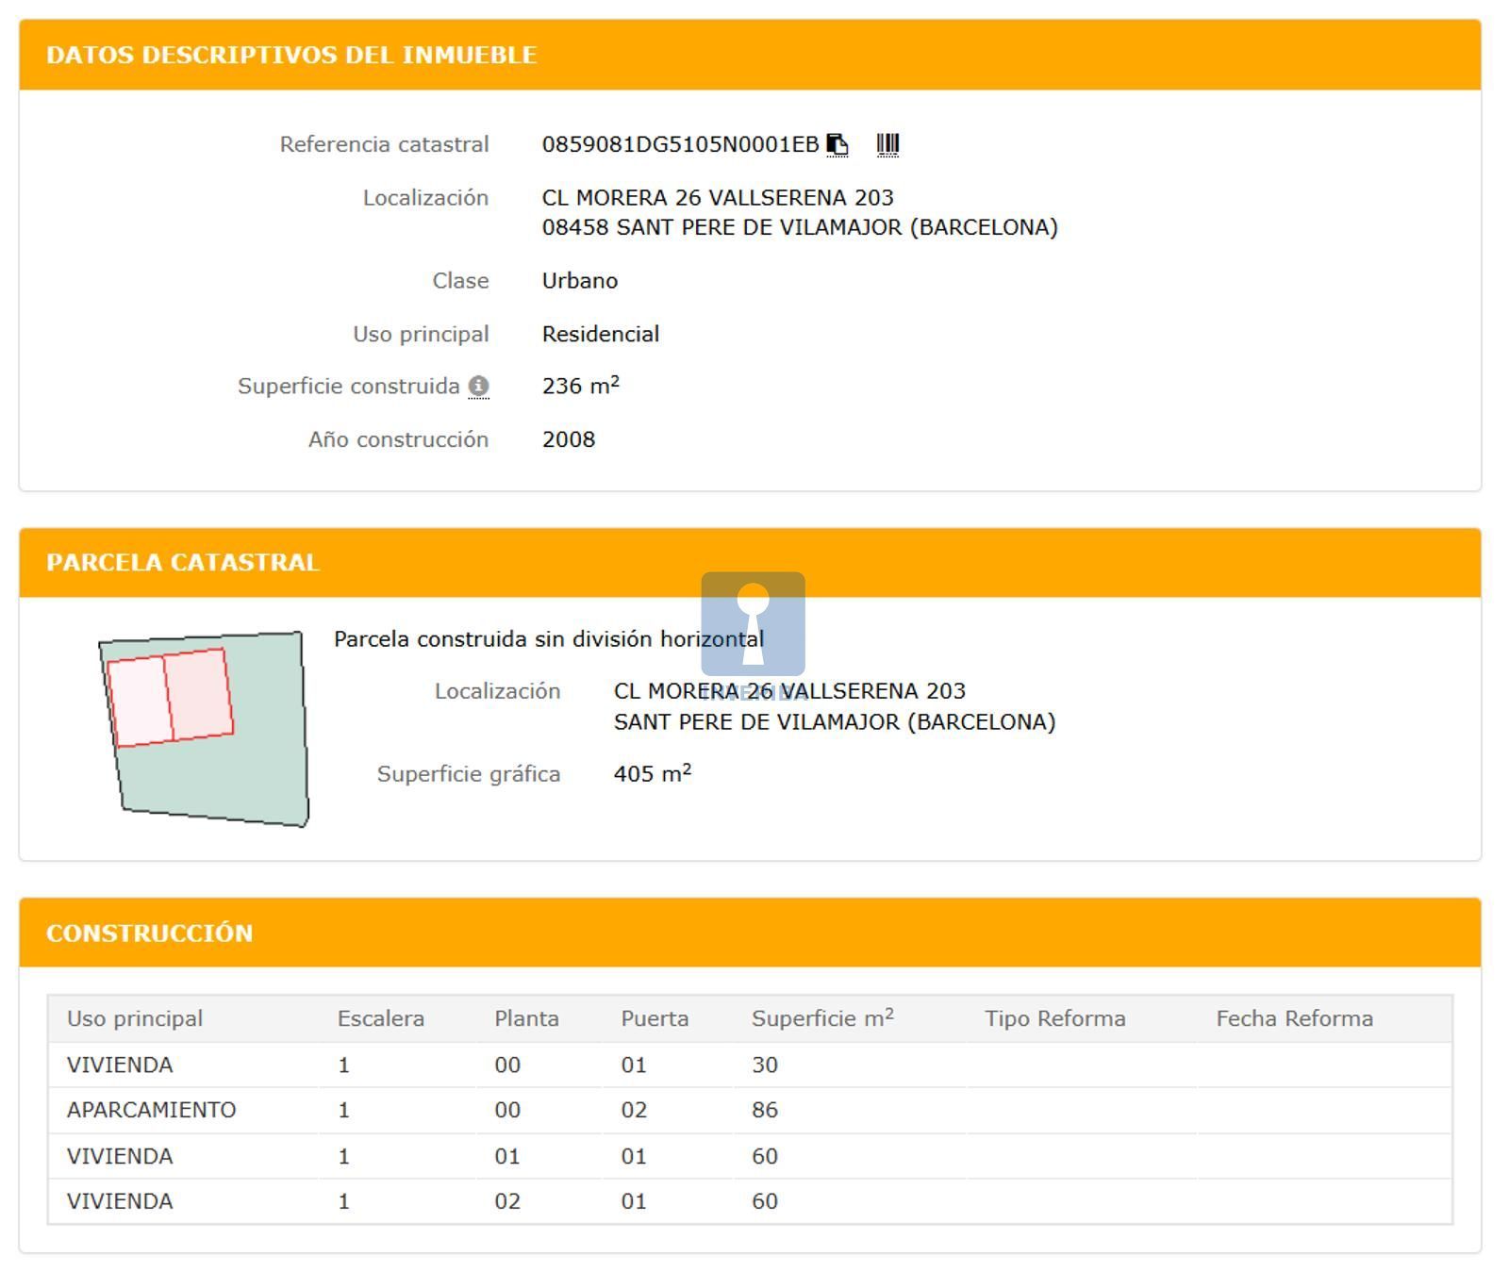
Task: Select the cadastral reference number 0859081DG5105N0001EB
Action: coord(679,144)
